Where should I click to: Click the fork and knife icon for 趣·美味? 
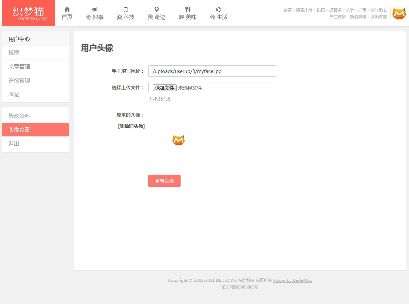point(188,9)
